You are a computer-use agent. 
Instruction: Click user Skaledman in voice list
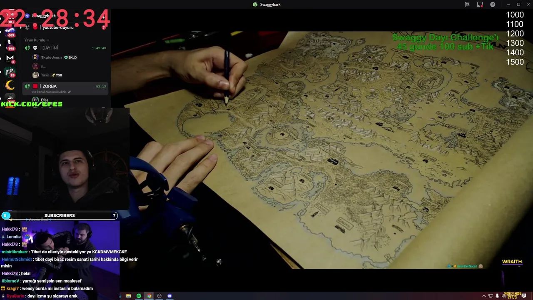point(51,57)
